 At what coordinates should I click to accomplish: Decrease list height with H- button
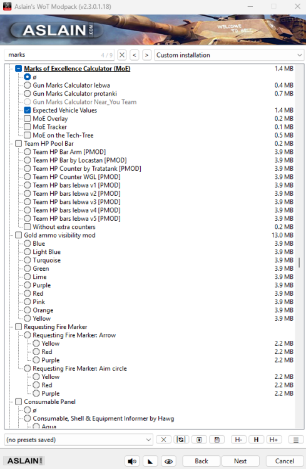pos(238,440)
